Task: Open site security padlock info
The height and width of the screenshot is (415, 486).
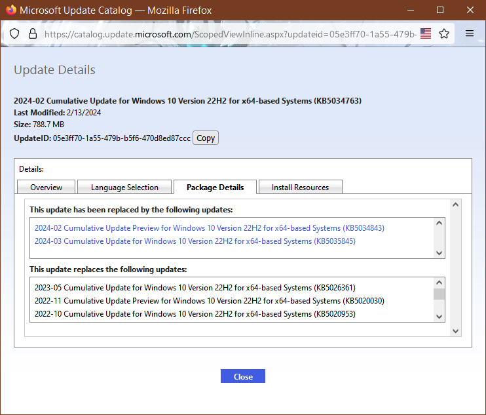Action: pyautogui.click(x=33, y=33)
